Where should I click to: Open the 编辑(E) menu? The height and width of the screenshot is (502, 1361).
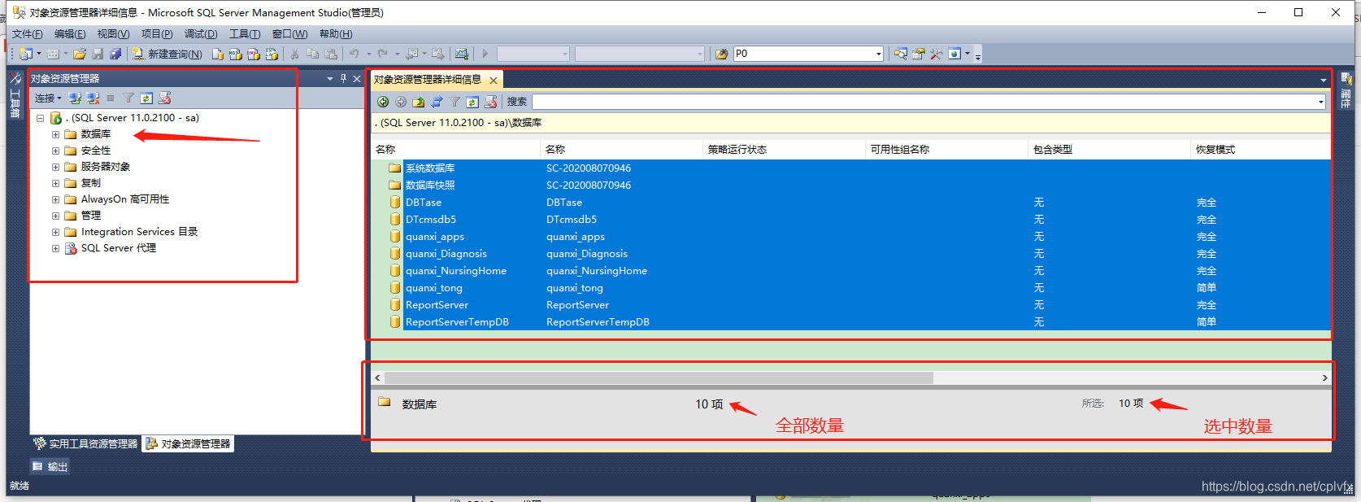tap(70, 33)
